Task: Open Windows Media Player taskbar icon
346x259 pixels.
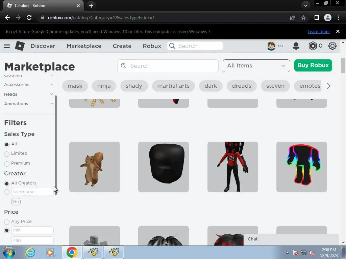Action: 50,252
